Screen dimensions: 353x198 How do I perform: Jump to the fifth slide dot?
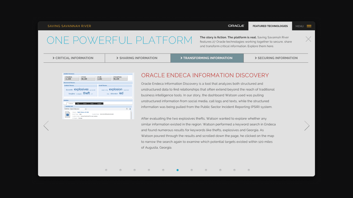163,170
